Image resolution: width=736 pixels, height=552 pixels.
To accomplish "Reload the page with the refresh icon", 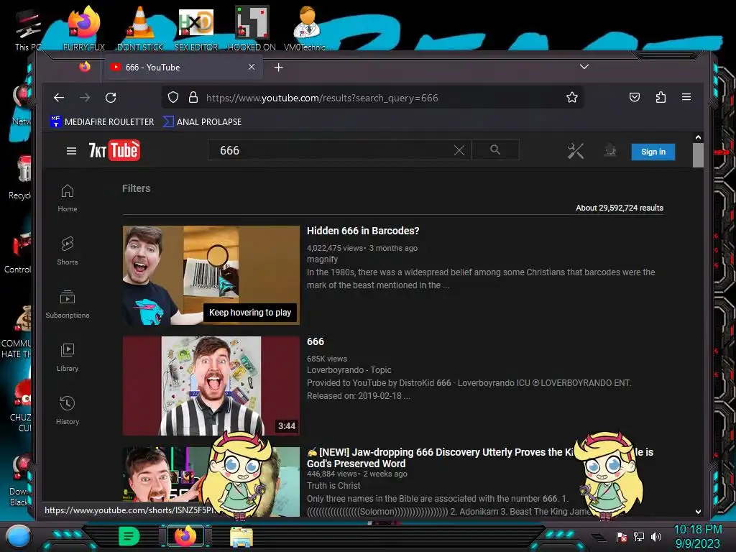I will click(111, 98).
